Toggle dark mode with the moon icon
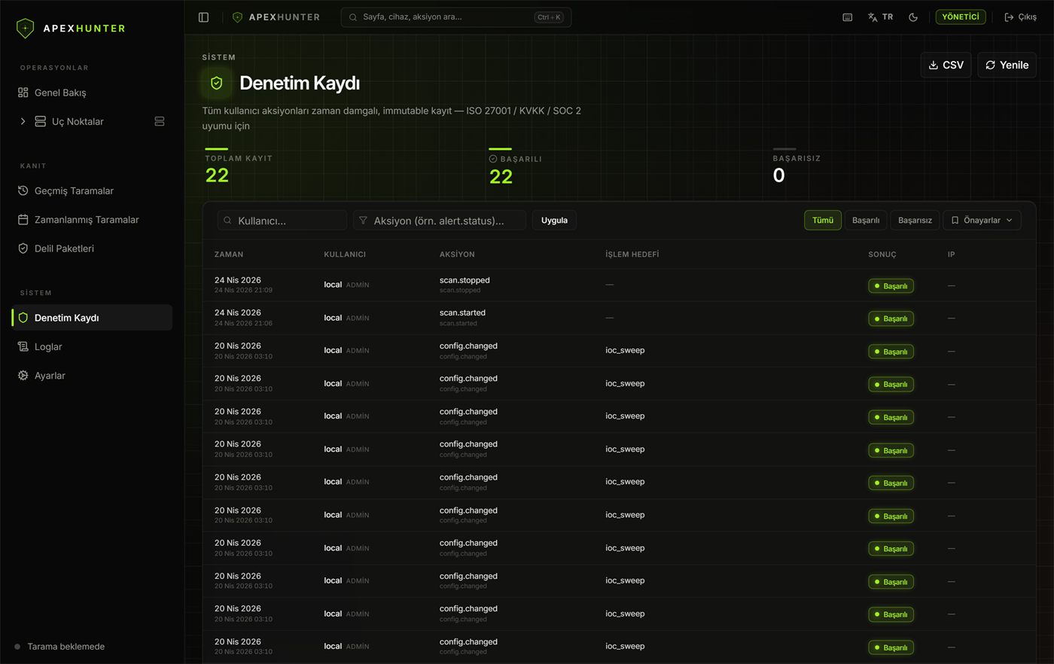This screenshot has height=664, width=1054. (x=913, y=17)
